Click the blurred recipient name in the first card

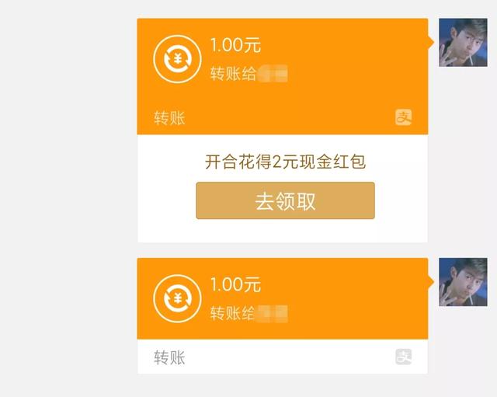click(x=273, y=74)
